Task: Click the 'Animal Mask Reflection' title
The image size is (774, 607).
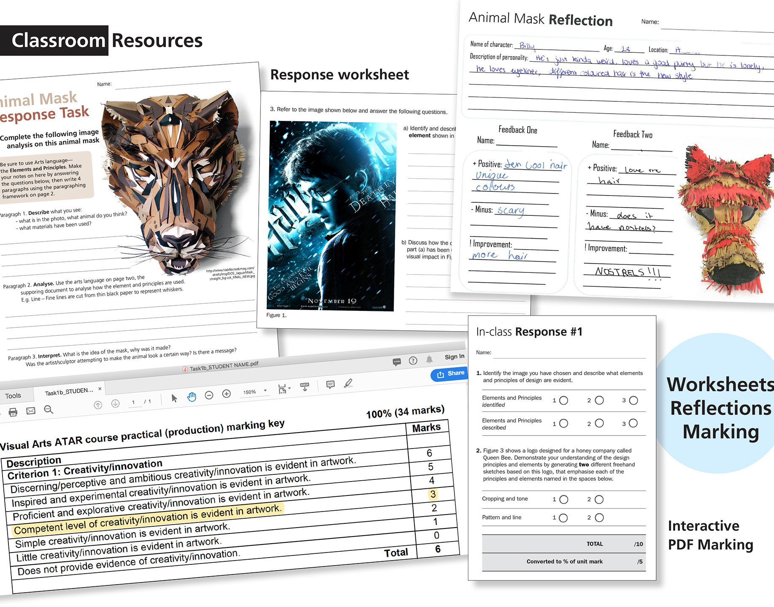Action: click(541, 19)
